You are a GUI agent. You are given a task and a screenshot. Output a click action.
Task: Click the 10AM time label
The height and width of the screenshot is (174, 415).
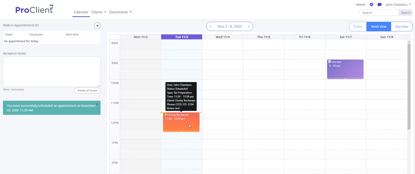click(115, 83)
